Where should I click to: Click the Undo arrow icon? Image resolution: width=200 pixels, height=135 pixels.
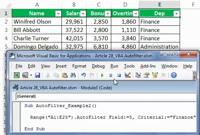pos(84,75)
